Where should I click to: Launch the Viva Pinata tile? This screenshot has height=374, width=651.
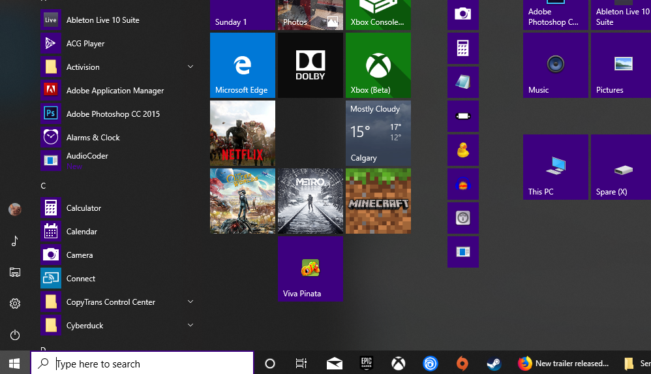coord(310,269)
